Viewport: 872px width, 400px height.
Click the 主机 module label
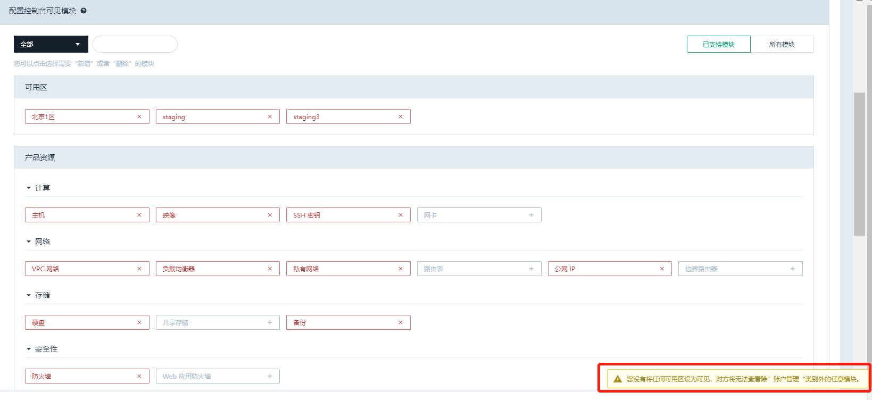click(38, 215)
